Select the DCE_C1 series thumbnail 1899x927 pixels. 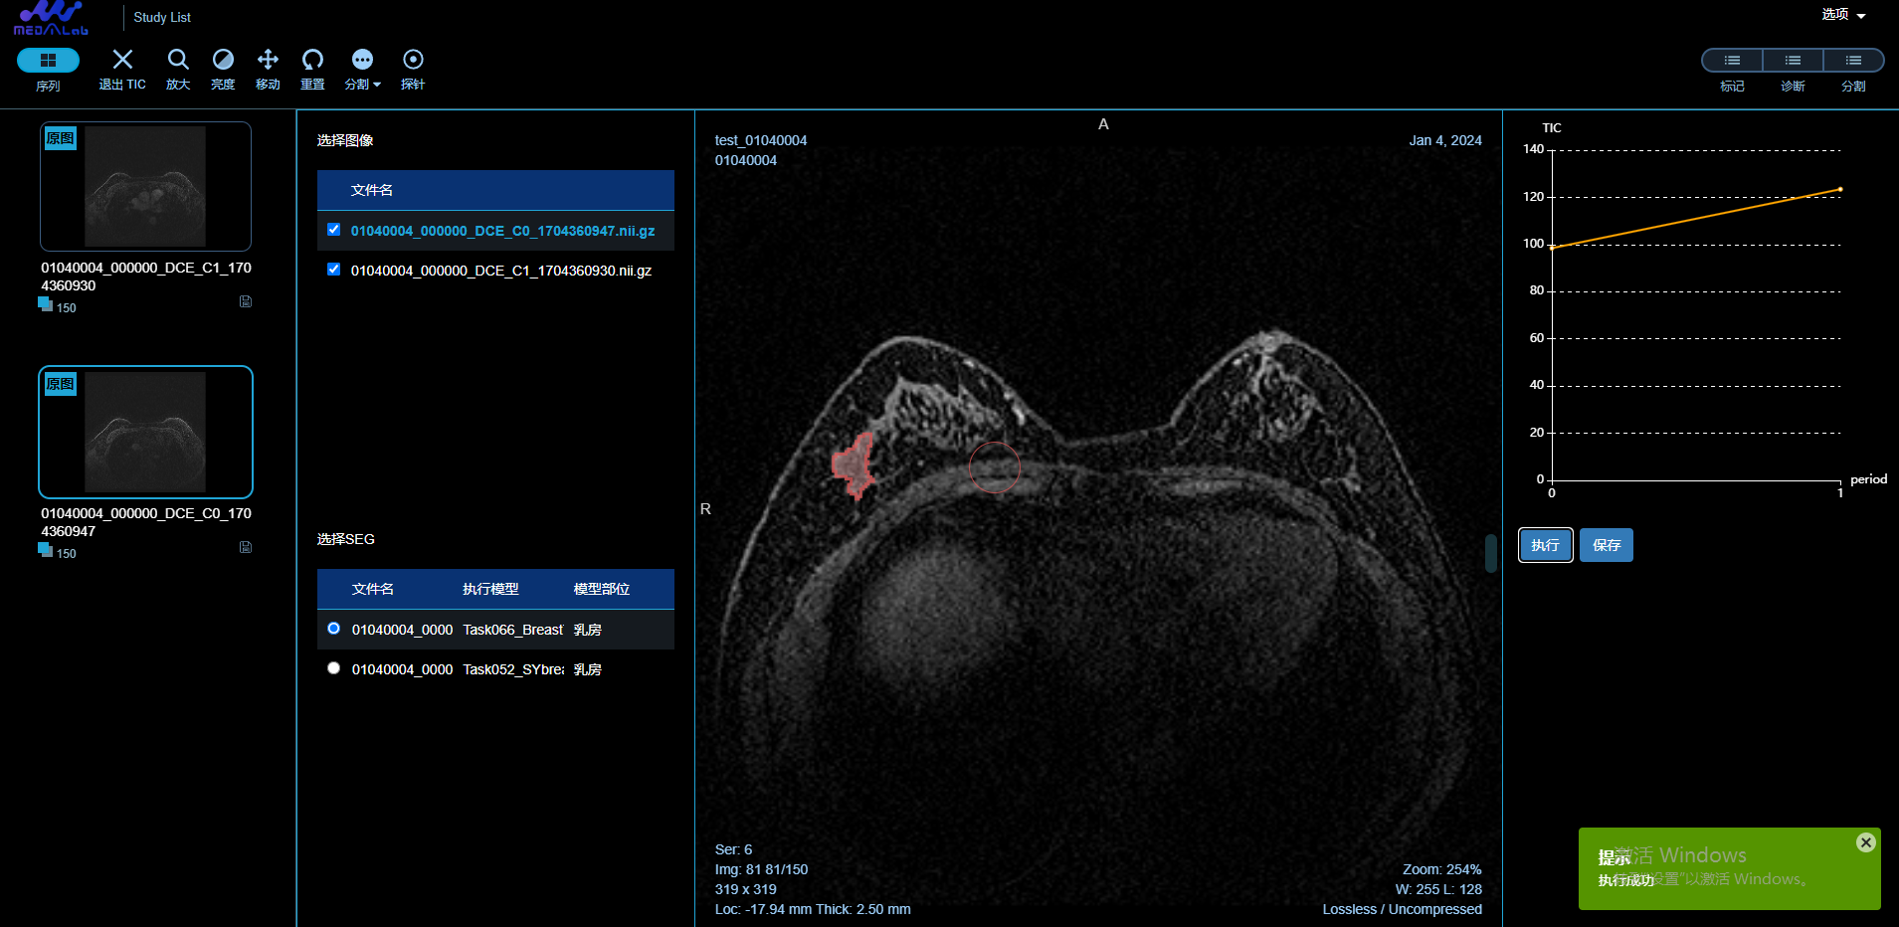(x=145, y=186)
